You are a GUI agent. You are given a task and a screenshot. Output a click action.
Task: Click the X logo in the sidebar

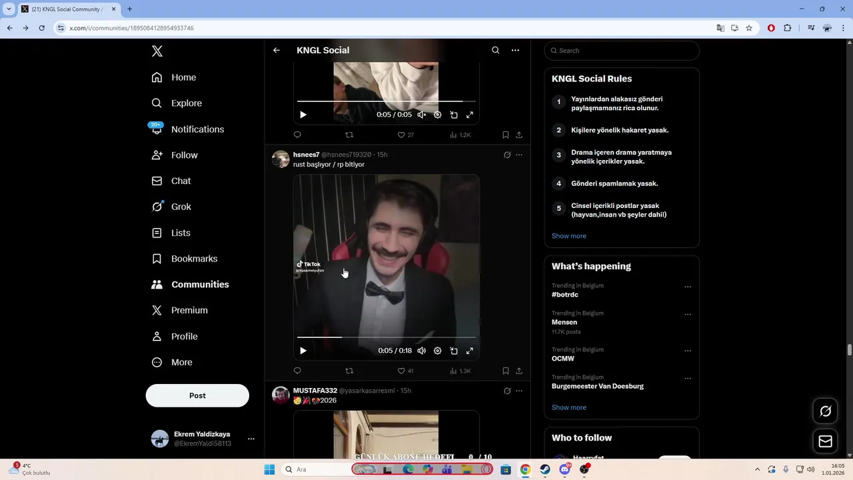(x=157, y=51)
